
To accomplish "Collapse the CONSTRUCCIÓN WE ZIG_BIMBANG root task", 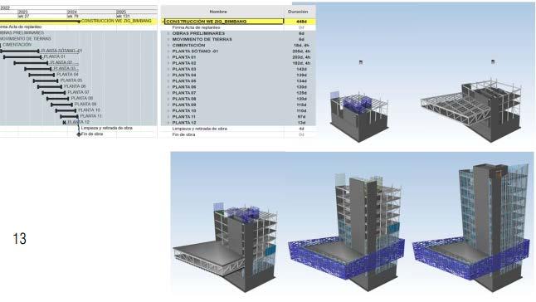I will pyautogui.click(x=163, y=22).
